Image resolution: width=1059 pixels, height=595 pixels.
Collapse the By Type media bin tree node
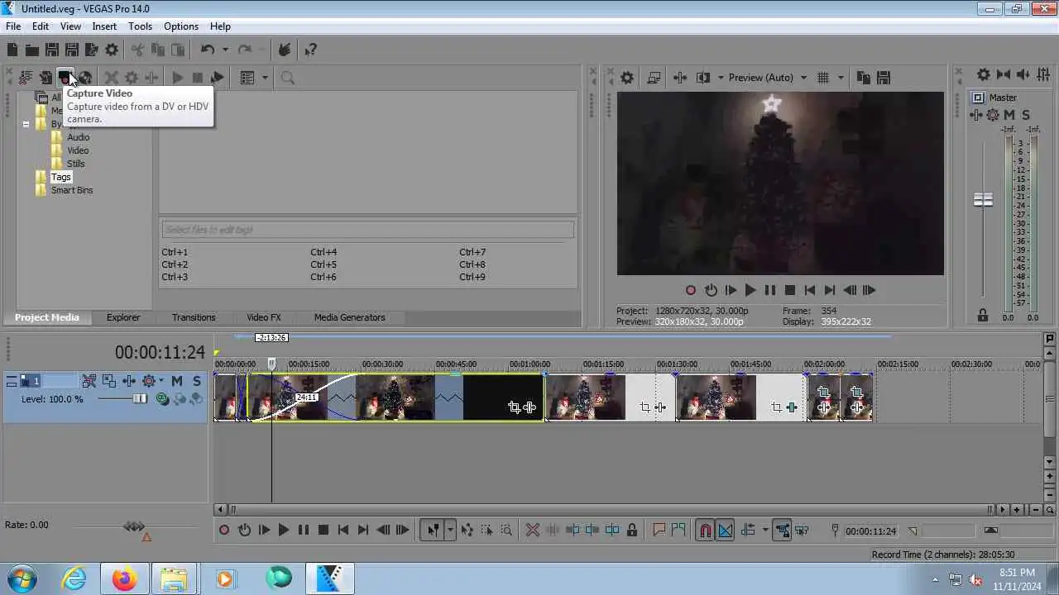(26, 124)
